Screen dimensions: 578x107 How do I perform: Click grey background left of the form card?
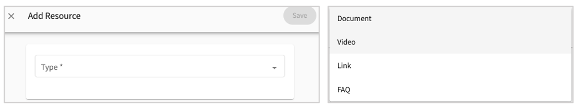pos(15,68)
